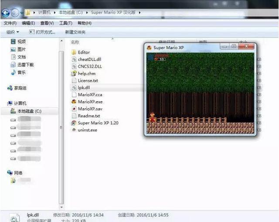Open the 帮助(H) menu
The image size is (279, 222).
click(x=85, y=23)
